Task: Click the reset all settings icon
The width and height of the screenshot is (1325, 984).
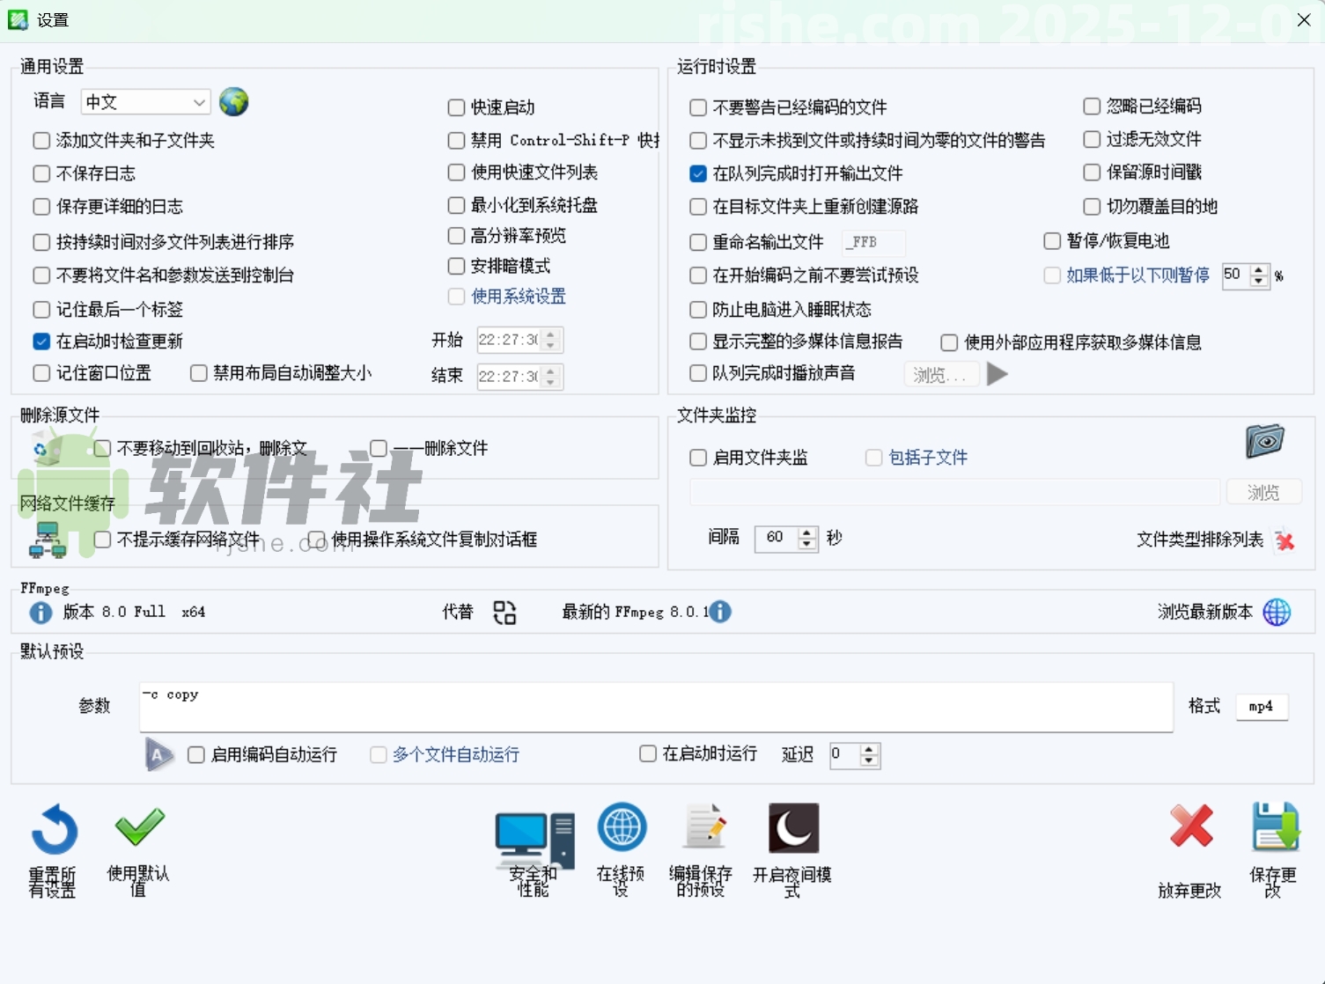Action: coord(53,828)
